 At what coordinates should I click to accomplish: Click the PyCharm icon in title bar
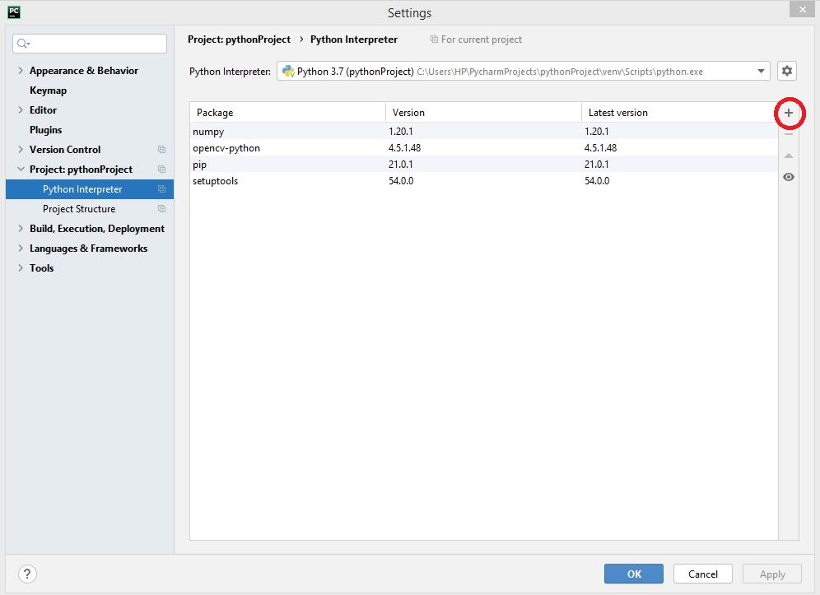point(12,12)
